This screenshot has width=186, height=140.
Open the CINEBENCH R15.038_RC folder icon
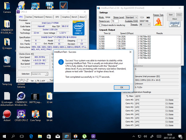click(7, 24)
